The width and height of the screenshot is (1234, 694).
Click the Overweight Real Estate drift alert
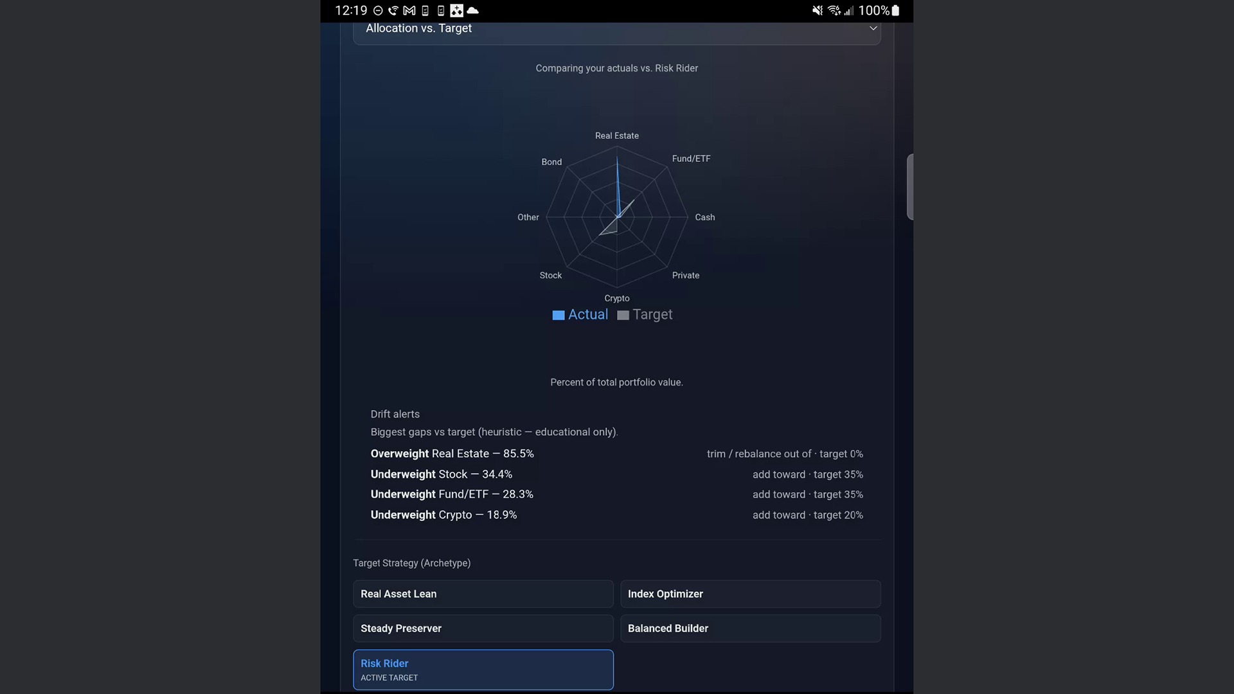click(452, 454)
